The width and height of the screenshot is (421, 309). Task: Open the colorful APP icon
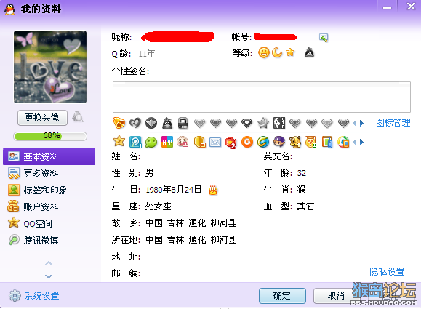point(167,142)
